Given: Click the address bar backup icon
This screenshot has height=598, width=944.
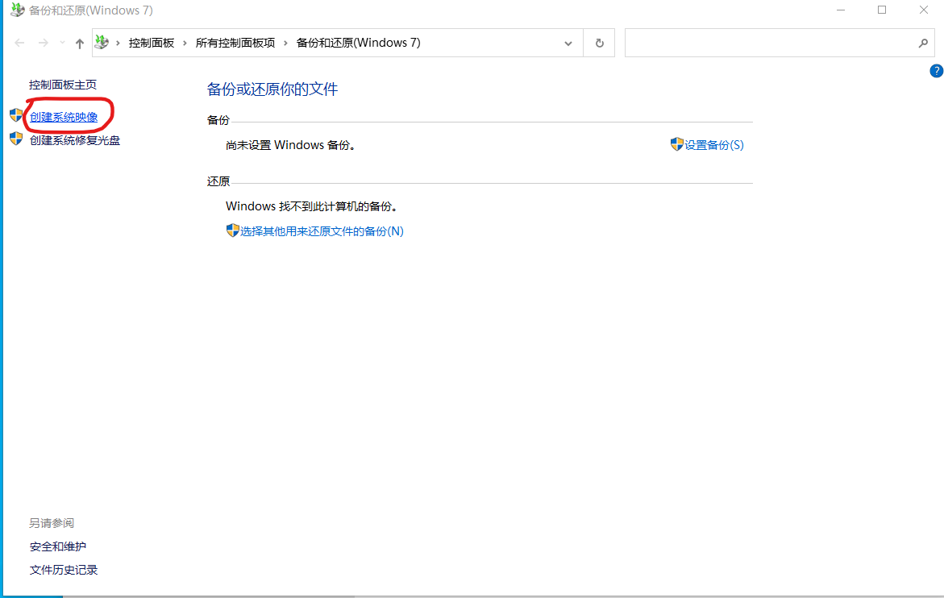Looking at the screenshot, I should coord(102,42).
